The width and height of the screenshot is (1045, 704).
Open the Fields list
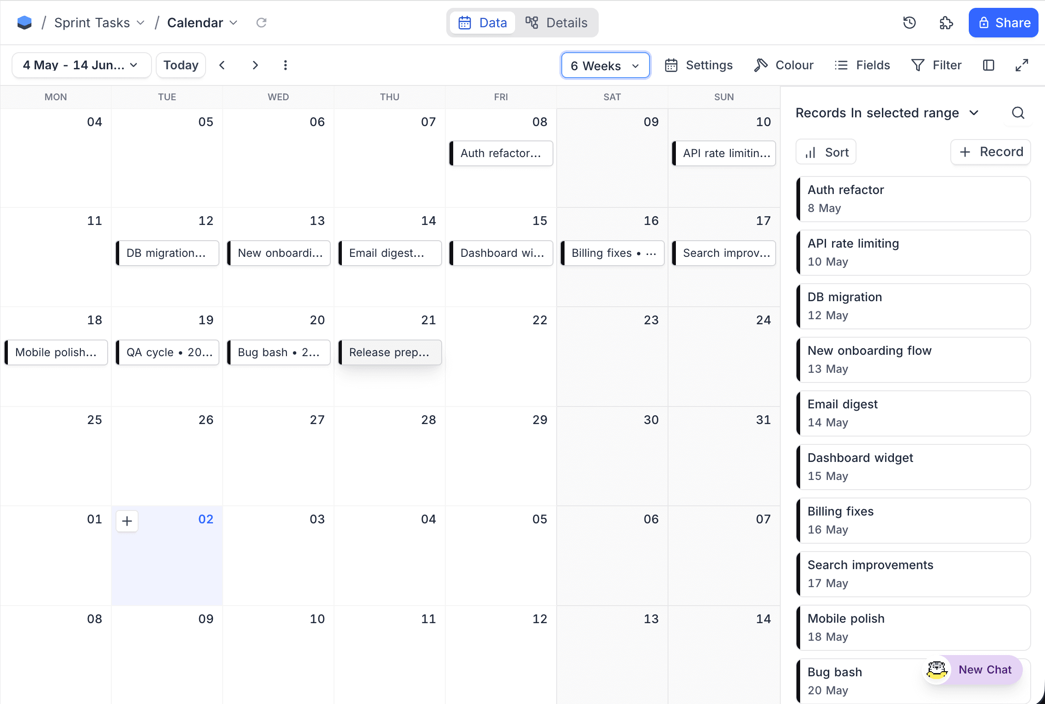point(862,65)
